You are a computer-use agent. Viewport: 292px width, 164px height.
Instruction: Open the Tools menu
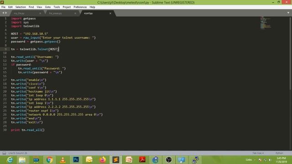pos(57,7)
